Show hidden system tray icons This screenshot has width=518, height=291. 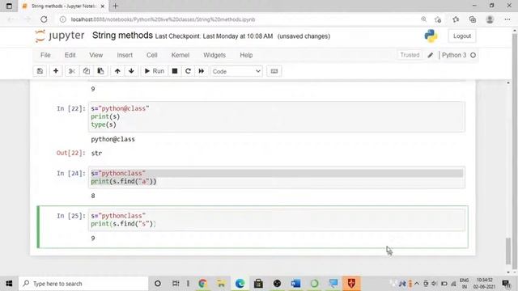pos(417,284)
